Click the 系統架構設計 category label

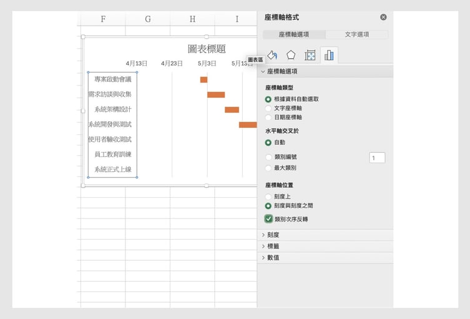113,109
